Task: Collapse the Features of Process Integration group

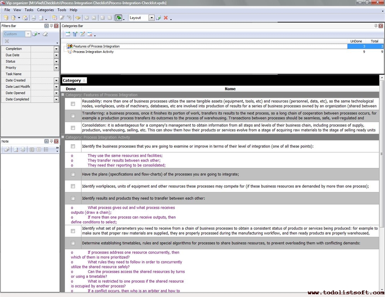Action: click(x=63, y=95)
